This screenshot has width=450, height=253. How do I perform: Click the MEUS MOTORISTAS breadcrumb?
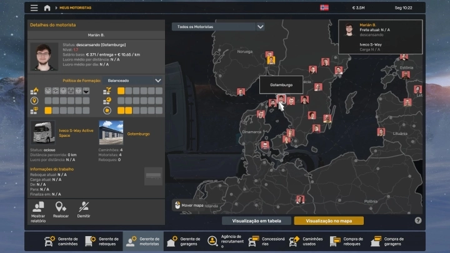75,7
